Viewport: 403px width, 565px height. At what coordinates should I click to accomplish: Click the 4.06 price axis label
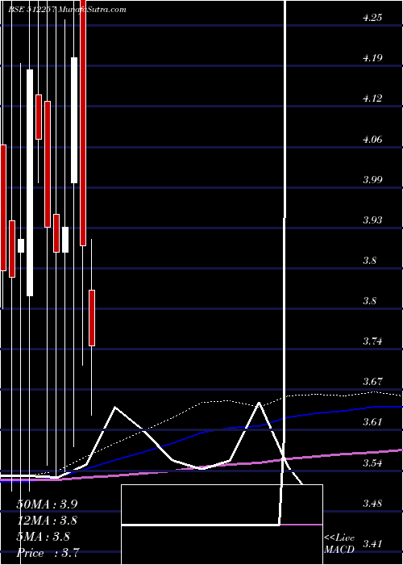(x=372, y=139)
